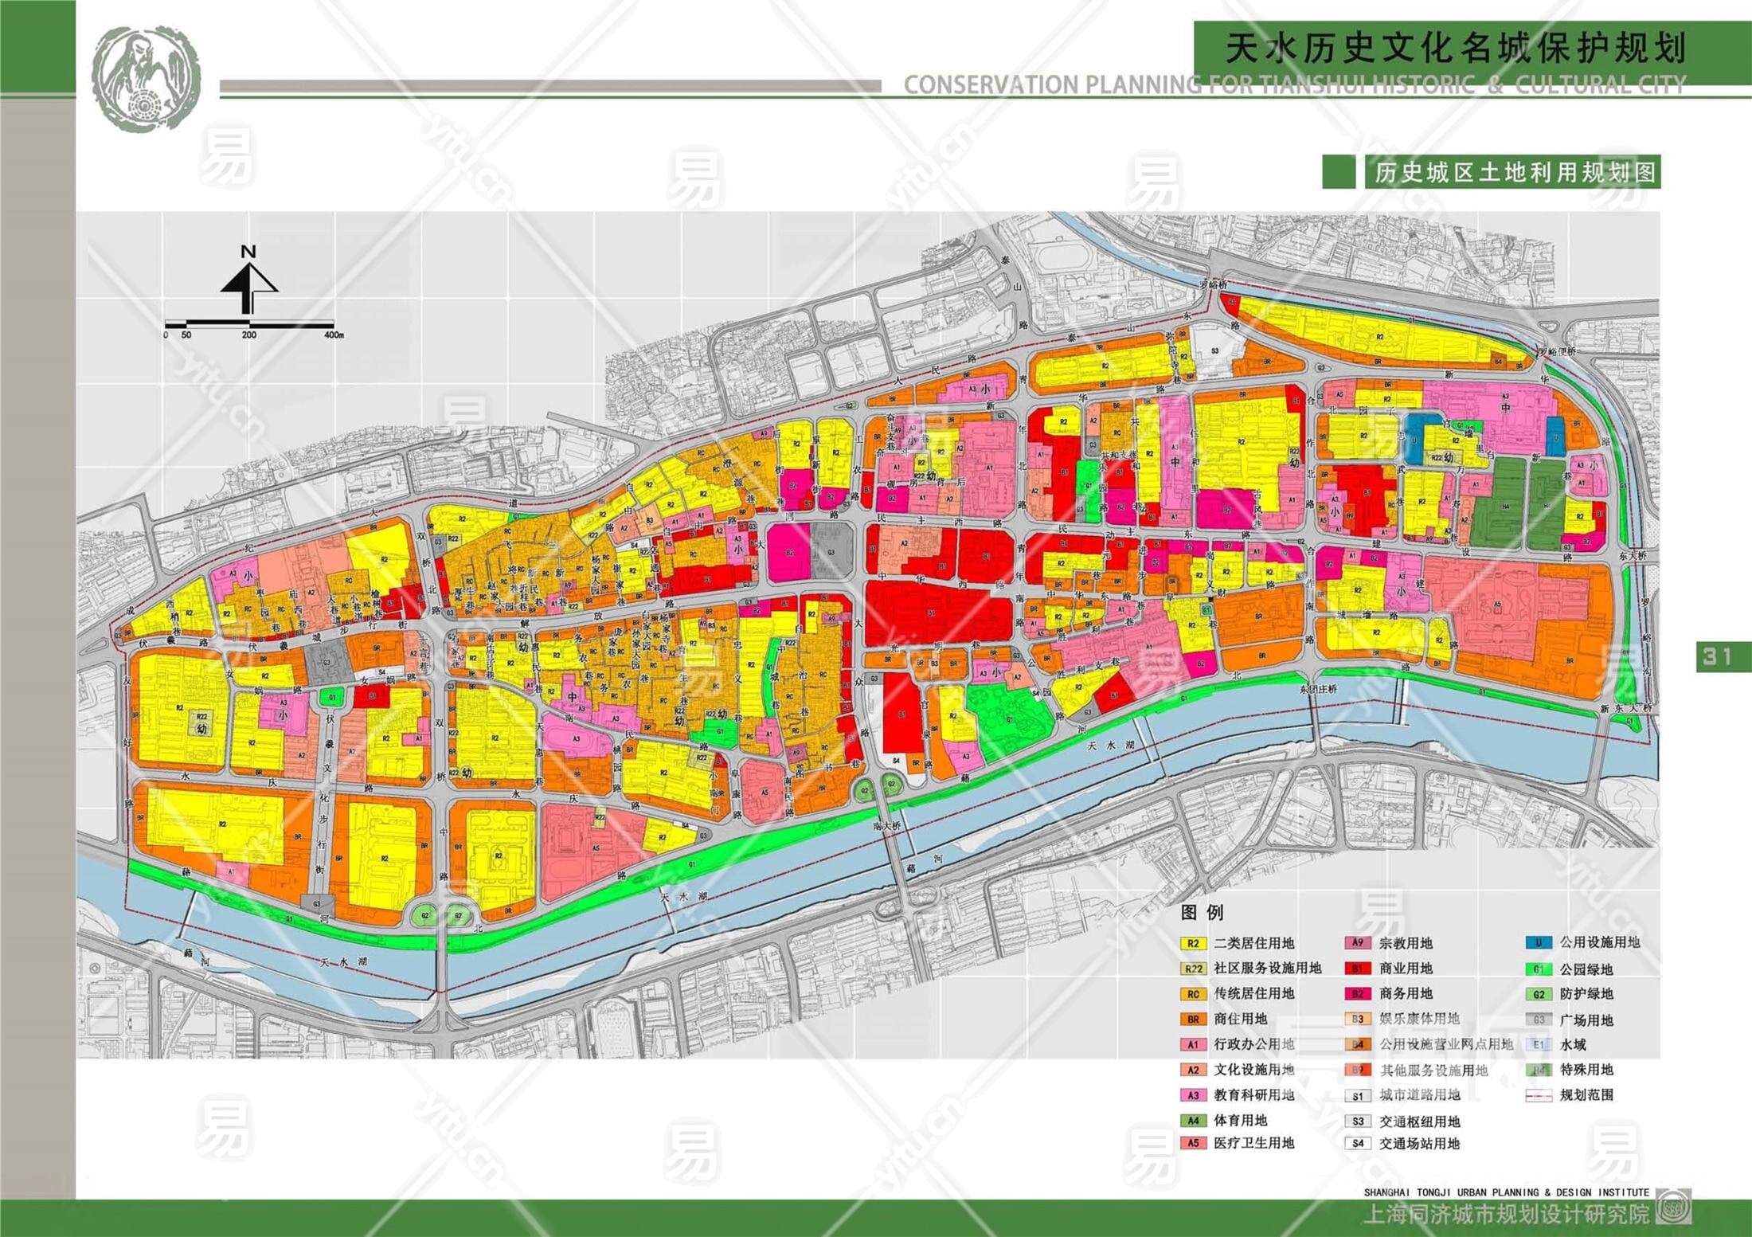
Task: Click the bright green G1 公园绿地 swatch
Action: coord(1538,969)
